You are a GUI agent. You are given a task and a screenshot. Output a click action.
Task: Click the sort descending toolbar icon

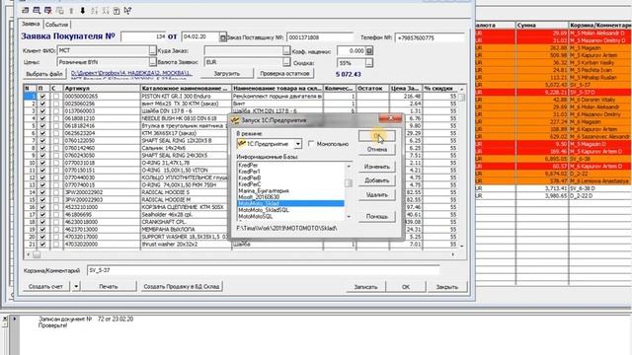(106, 11)
